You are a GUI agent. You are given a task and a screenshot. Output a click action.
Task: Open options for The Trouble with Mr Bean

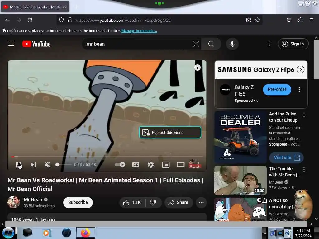[304, 170]
